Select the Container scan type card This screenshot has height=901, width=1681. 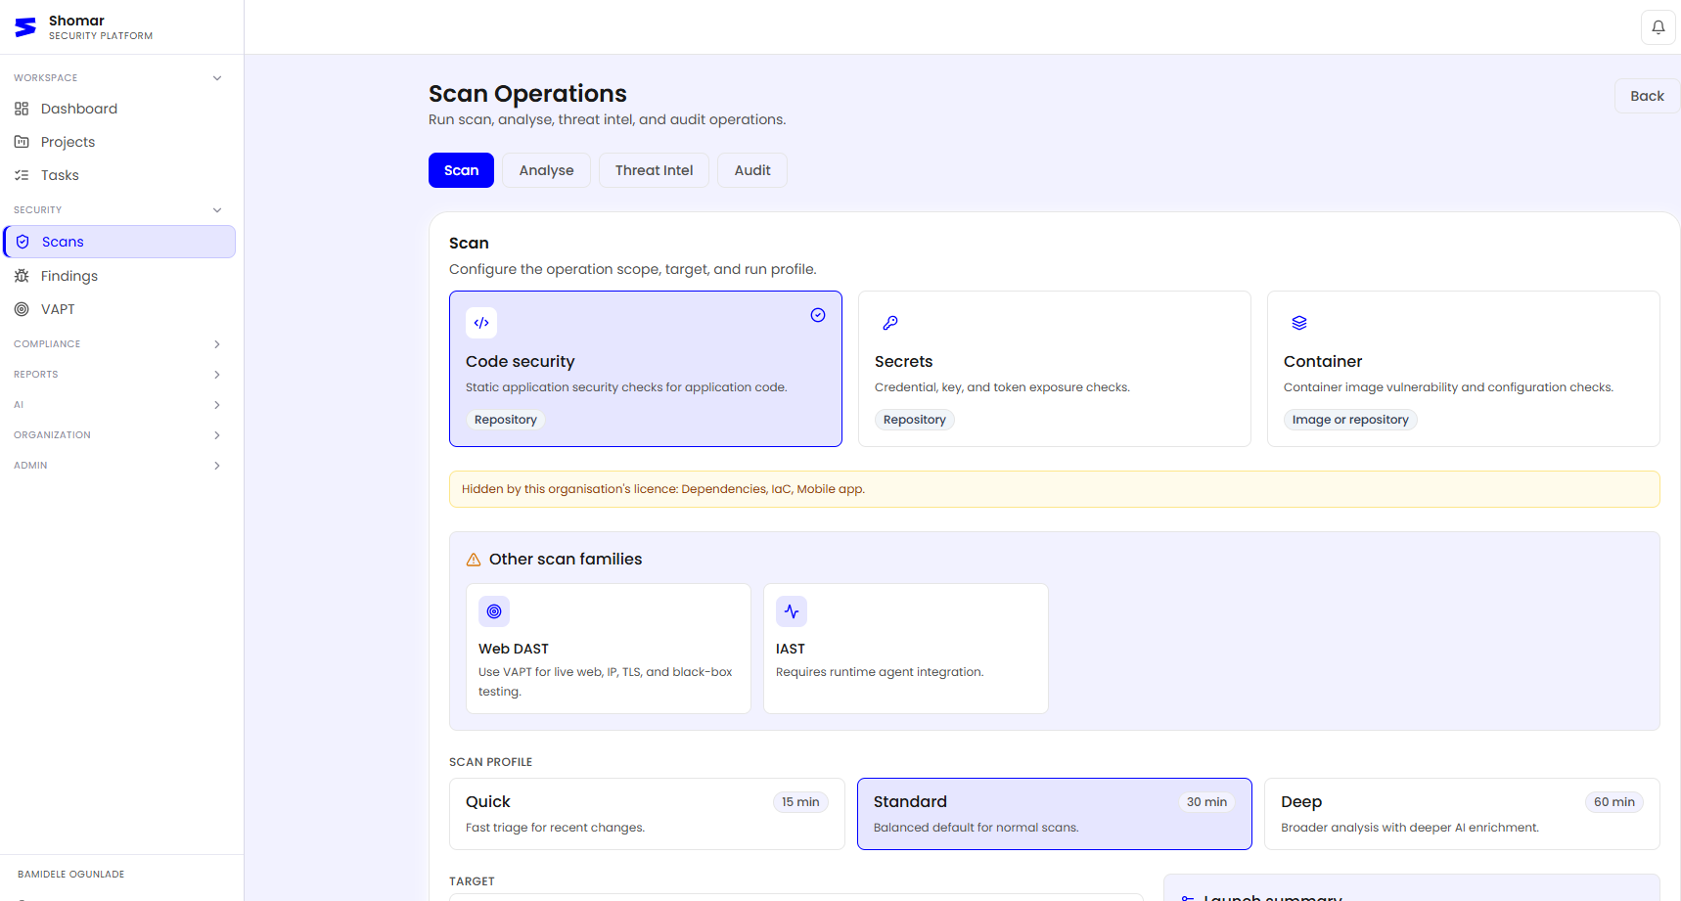pyautogui.click(x=1464, y=369)
